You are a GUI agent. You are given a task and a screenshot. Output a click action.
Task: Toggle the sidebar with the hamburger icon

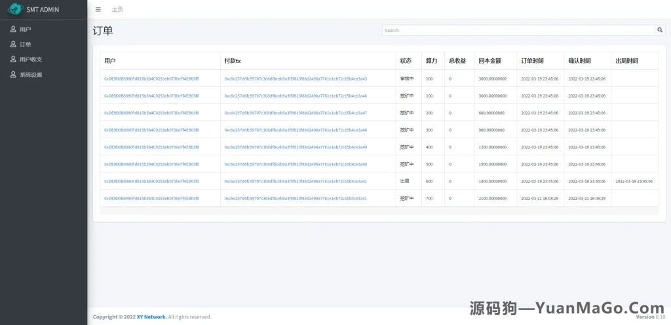click(x=98, y=9)
